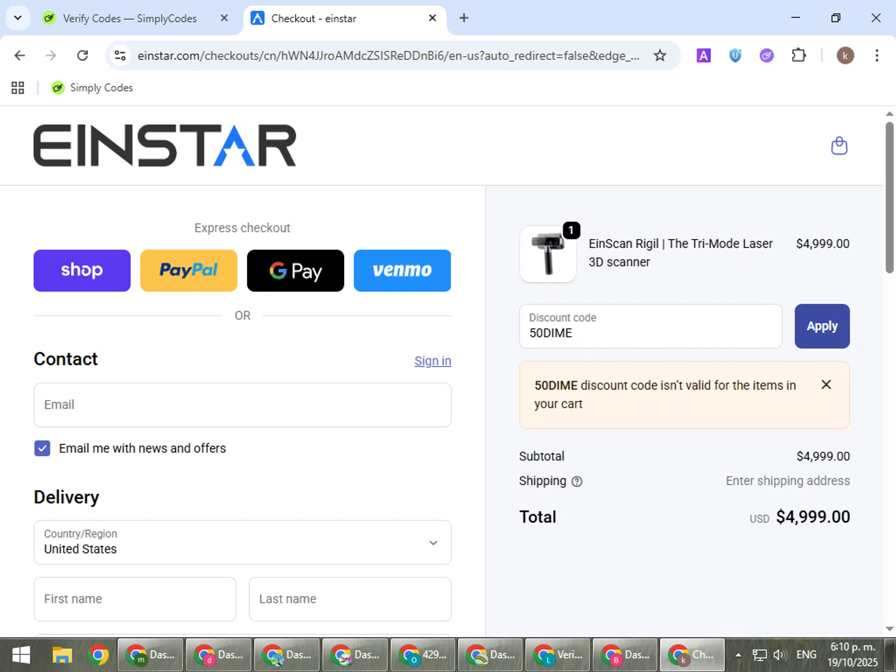Click the Express checkout heading text
This screenshot has height=672, width=896.
(243, 228)
